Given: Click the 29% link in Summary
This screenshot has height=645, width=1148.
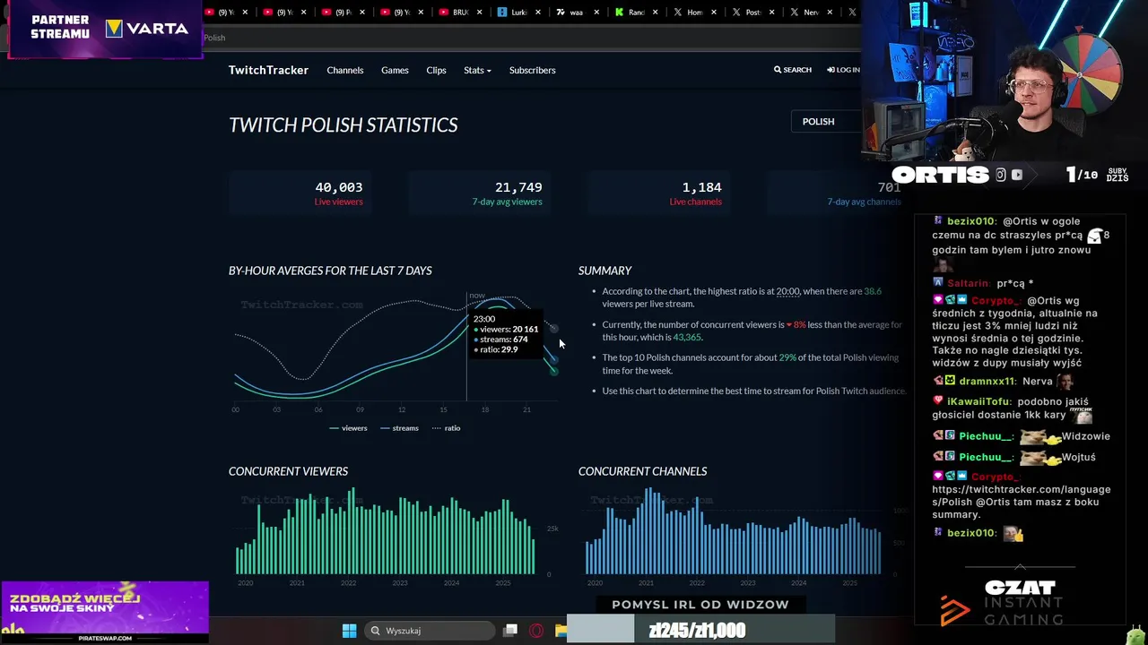Looking at the screenshot, I should (x=787, y=357).
